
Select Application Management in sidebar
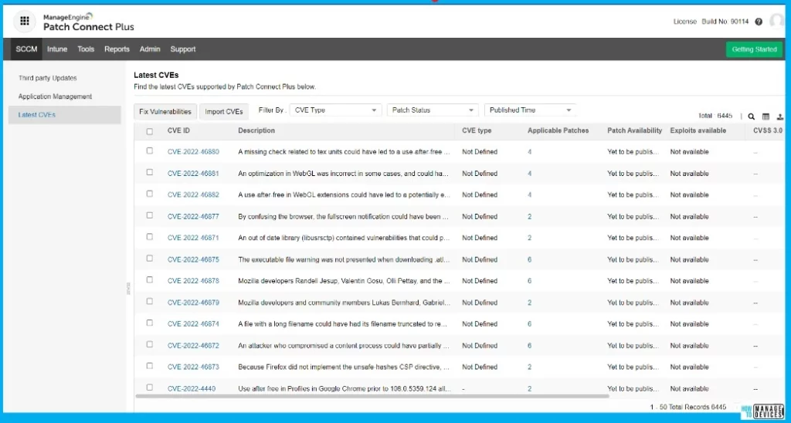point(55,96)
